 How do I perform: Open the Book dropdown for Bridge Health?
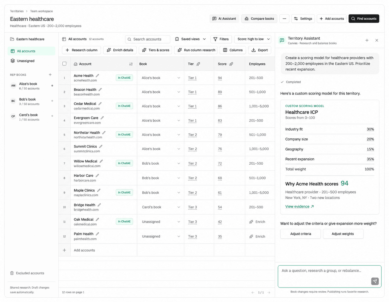click(x=179, y=207)
